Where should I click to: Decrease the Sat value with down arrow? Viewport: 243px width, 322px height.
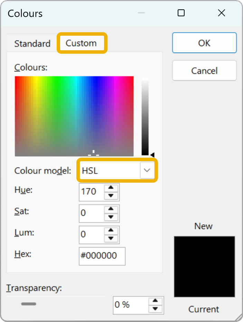coord(111,217)
